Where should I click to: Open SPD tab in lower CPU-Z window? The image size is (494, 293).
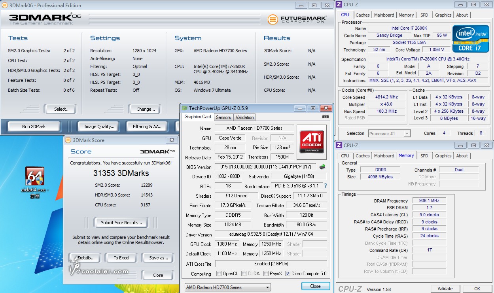[424, 156]
